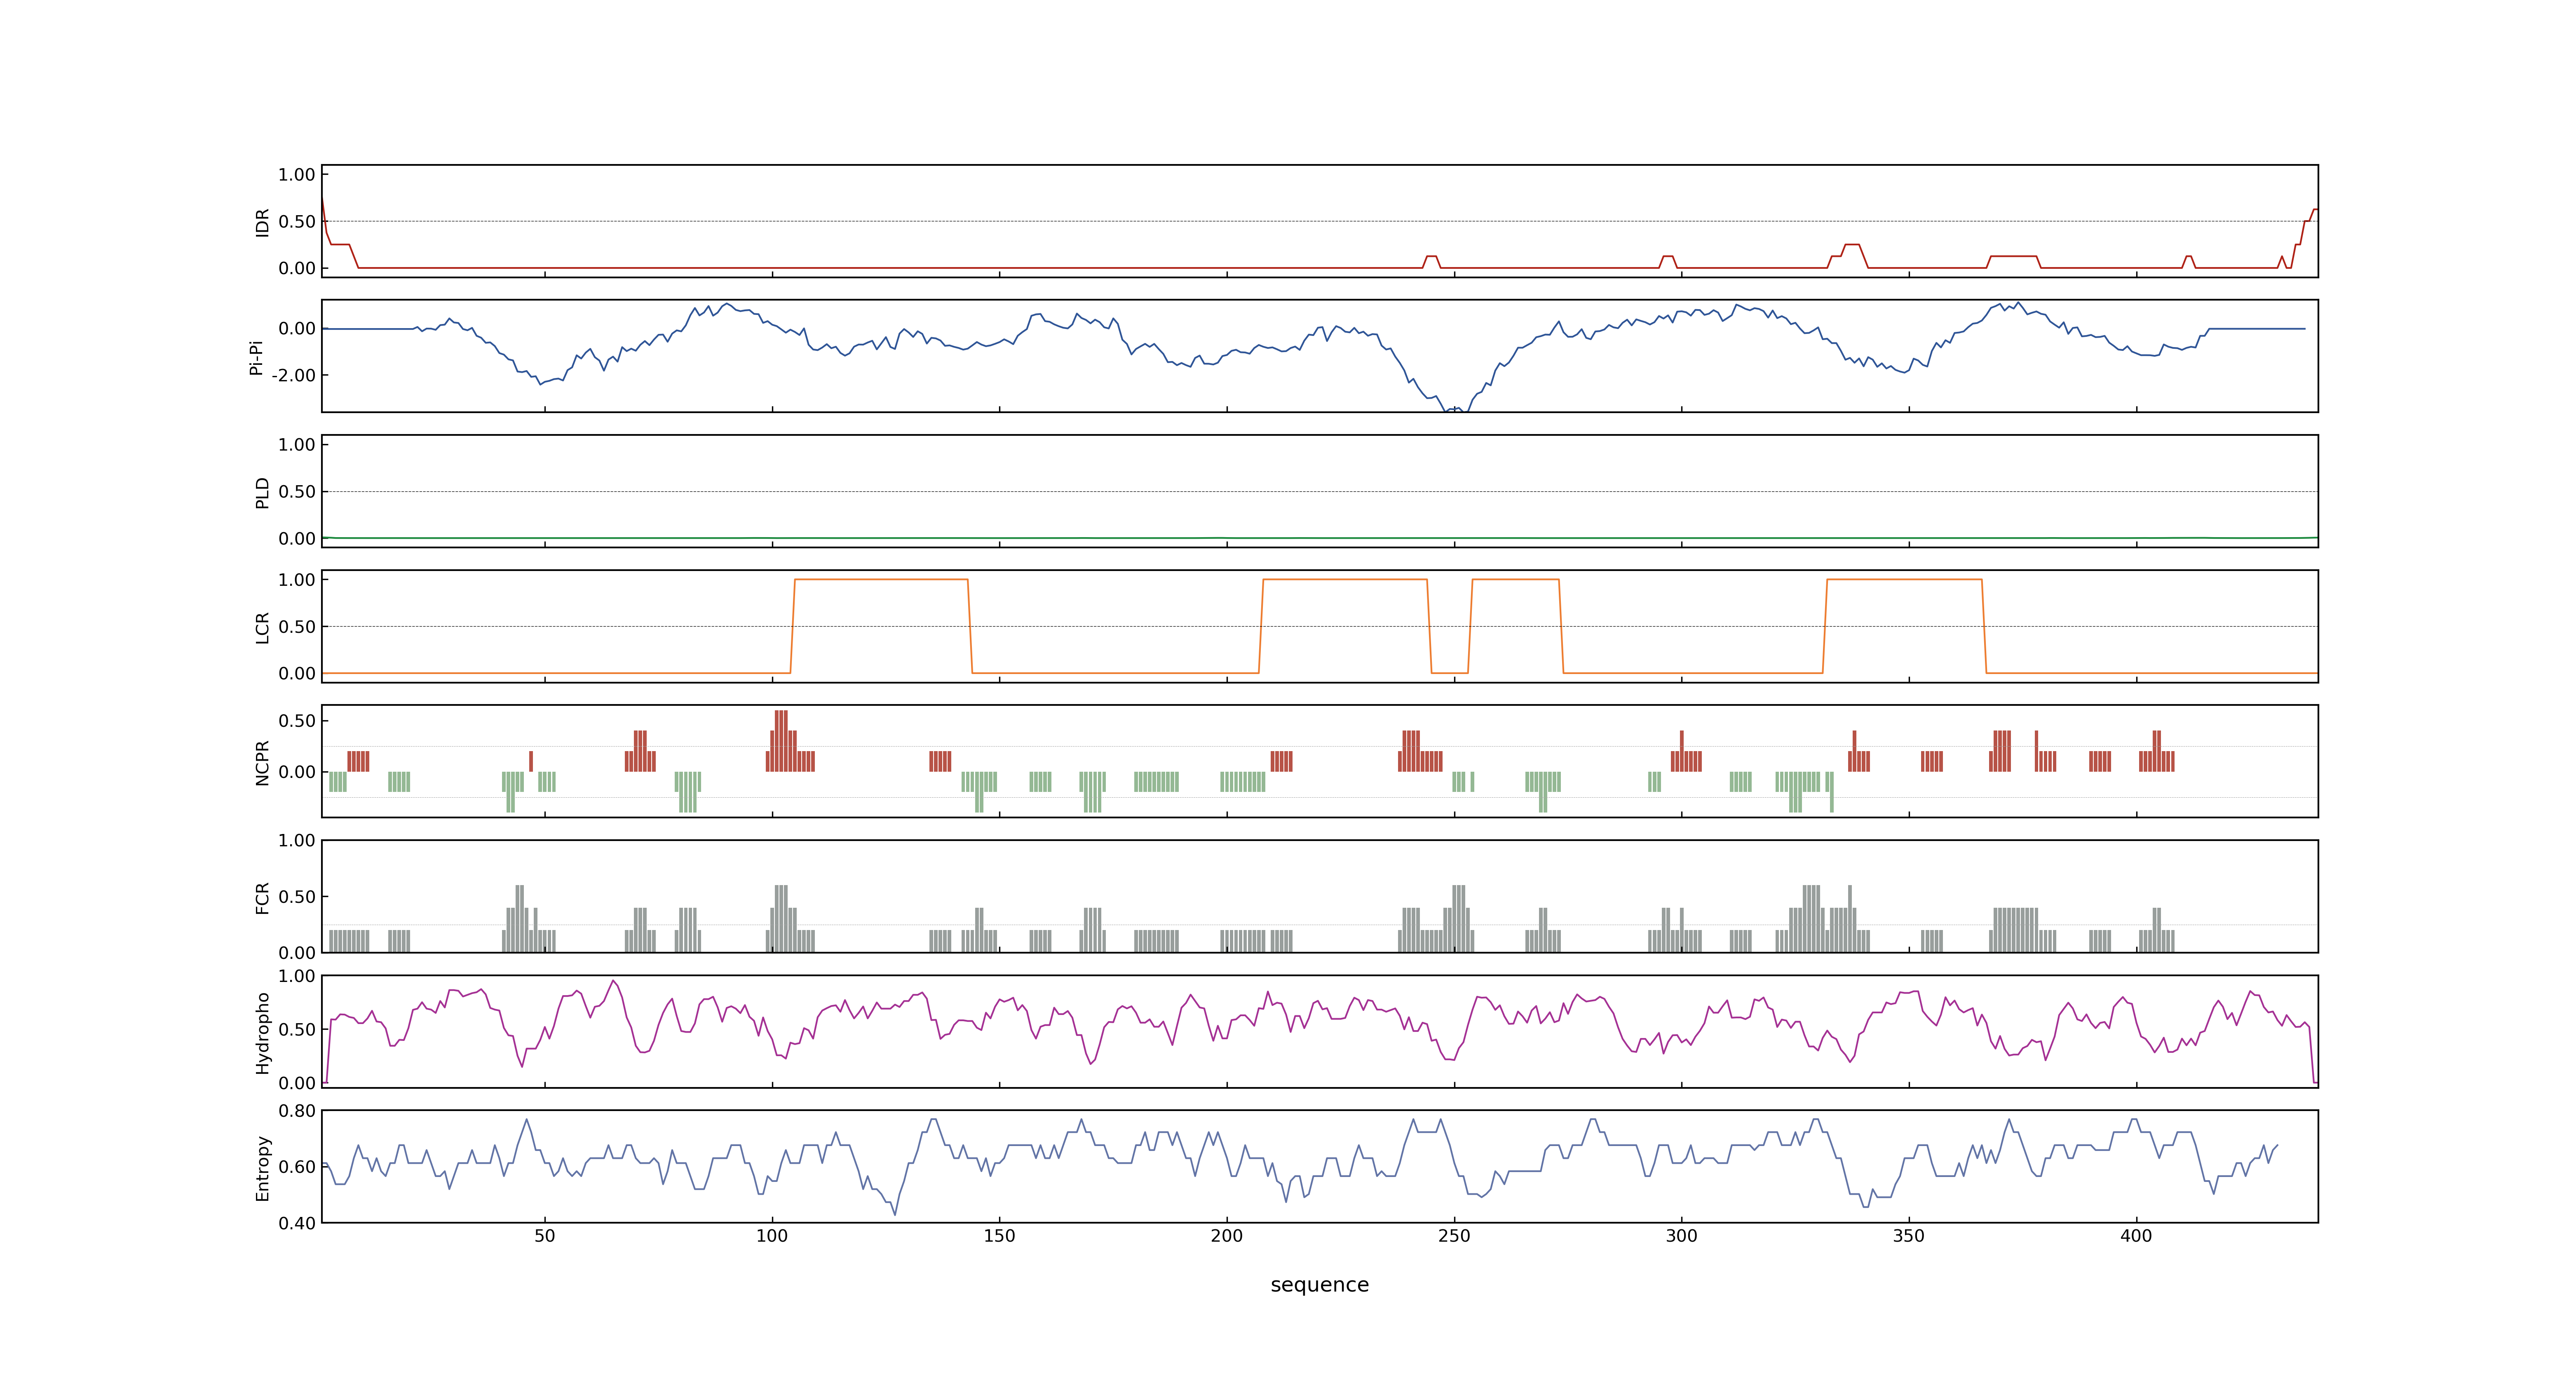Click the last LCR plateau near residue 350

click(1904, 579)
